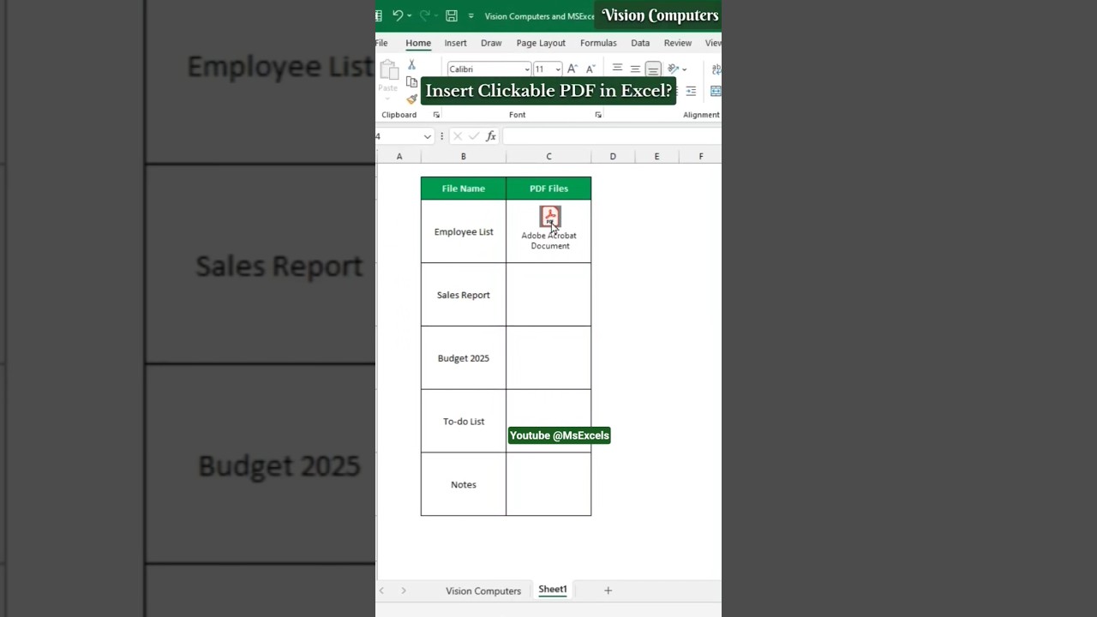
Task: Increase font size with larger A icon
Action: point(572,69)
